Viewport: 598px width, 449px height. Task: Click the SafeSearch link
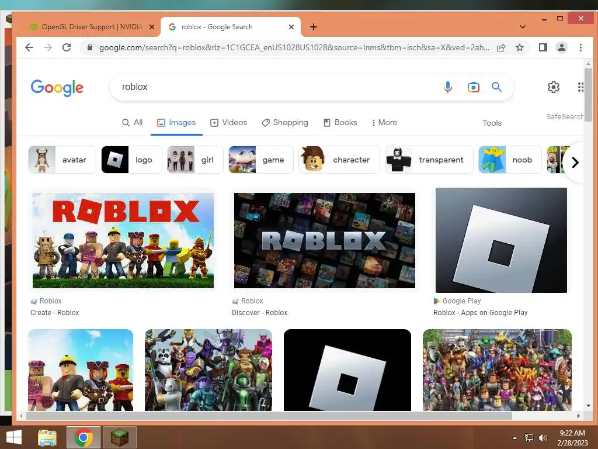565,116
